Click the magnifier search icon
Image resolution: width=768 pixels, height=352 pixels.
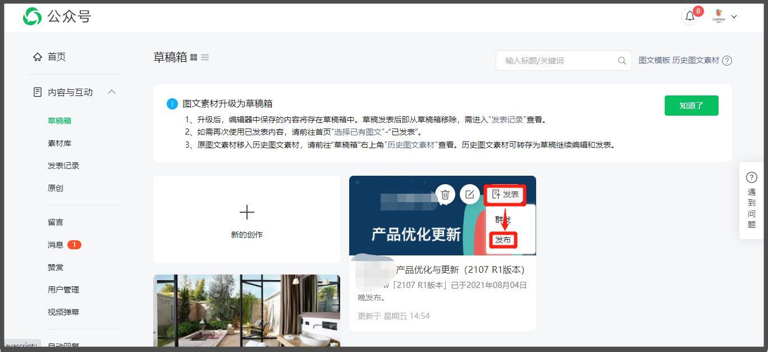click(621, 61)
